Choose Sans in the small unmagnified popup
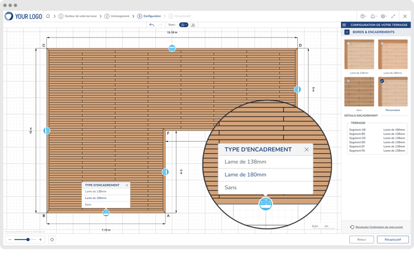The image size is (414, 263). point(106,205)
